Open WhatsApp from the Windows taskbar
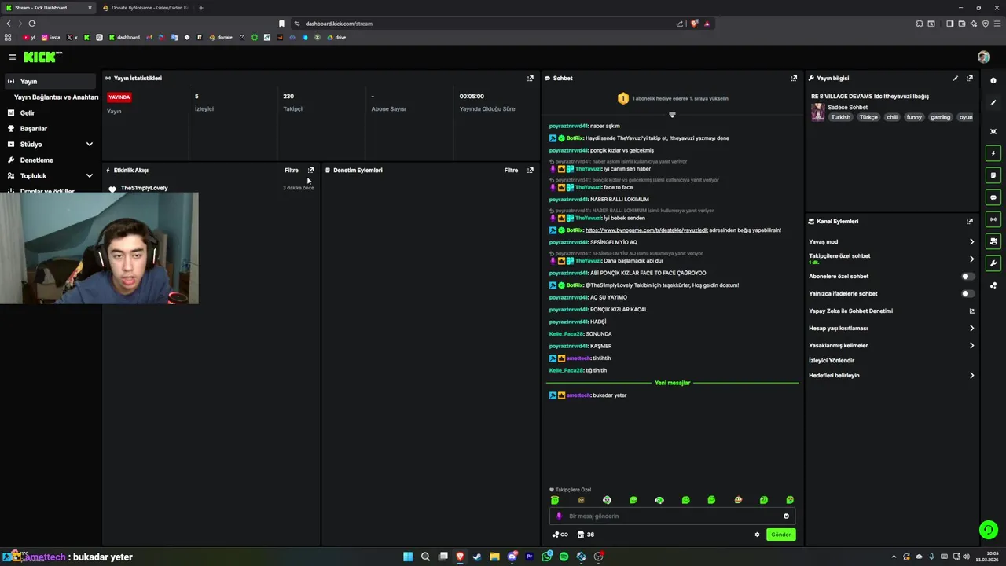The width and height of the screenshot is (1006, 566). pos(546,557)
